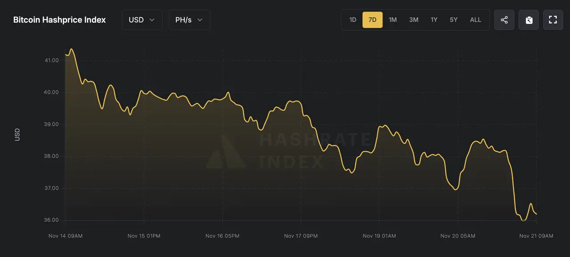Open the USD currency dropdown
Screen dimensions: 570x257
pyautogui.click(x=142, y=20)
